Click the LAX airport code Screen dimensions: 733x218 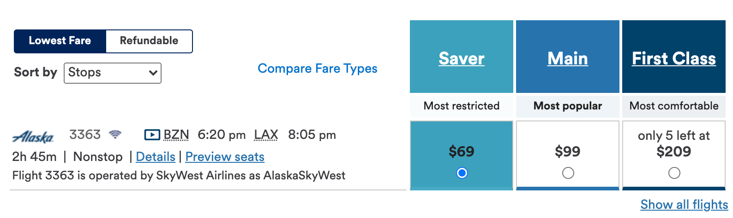(266, 135)
